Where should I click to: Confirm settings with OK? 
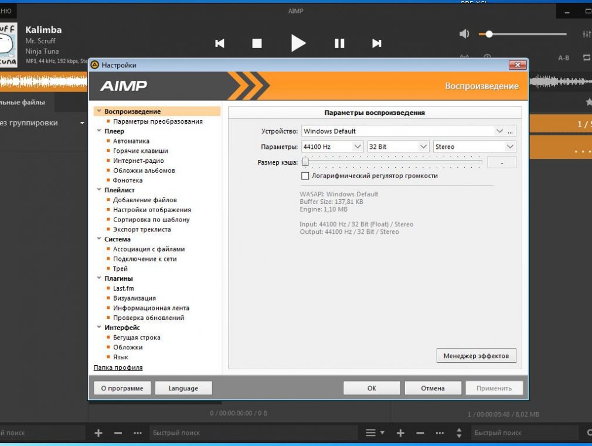pos(372,388)
